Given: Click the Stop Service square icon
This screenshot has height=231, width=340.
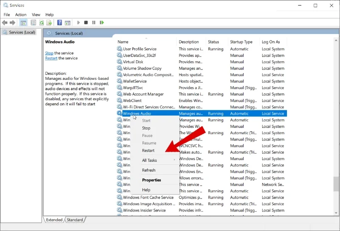Looking at the screenshot, I should point(86,23).
